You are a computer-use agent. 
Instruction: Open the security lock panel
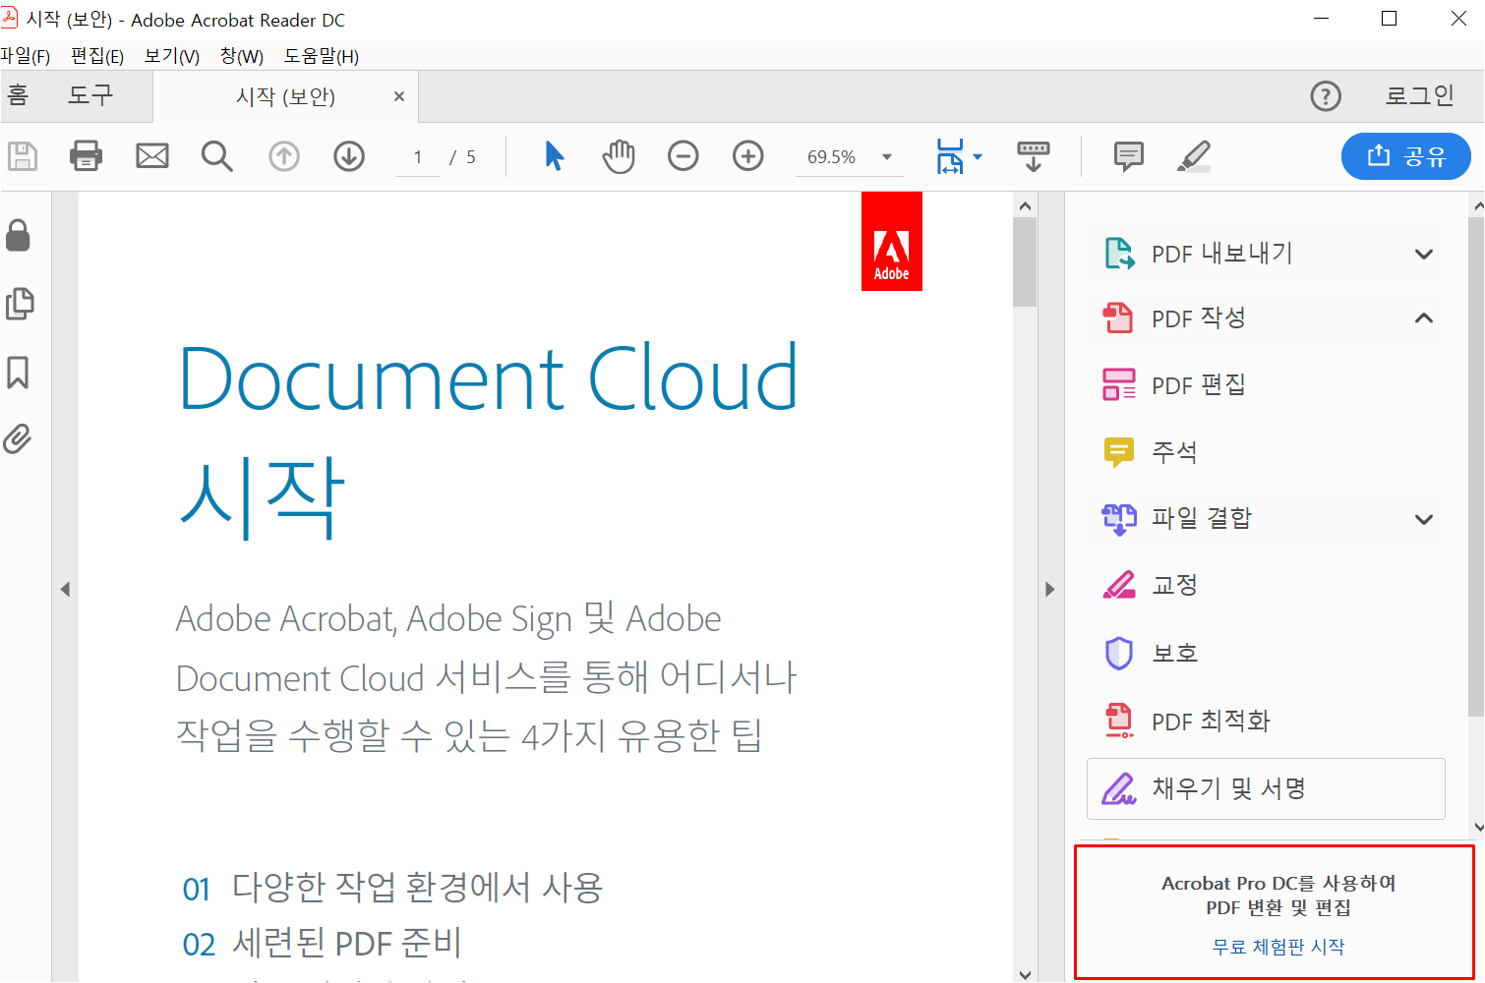pos(18,236)
